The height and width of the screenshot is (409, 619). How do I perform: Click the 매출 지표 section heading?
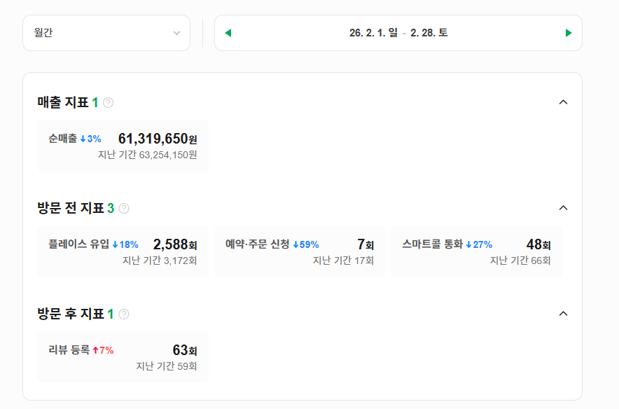coord(63,103)
